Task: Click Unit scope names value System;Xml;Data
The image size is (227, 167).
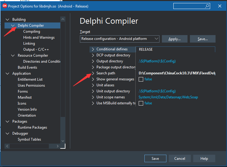Action: [168, 97]
